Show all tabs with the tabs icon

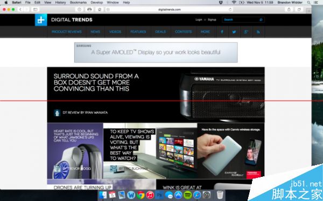pos(299,10)
